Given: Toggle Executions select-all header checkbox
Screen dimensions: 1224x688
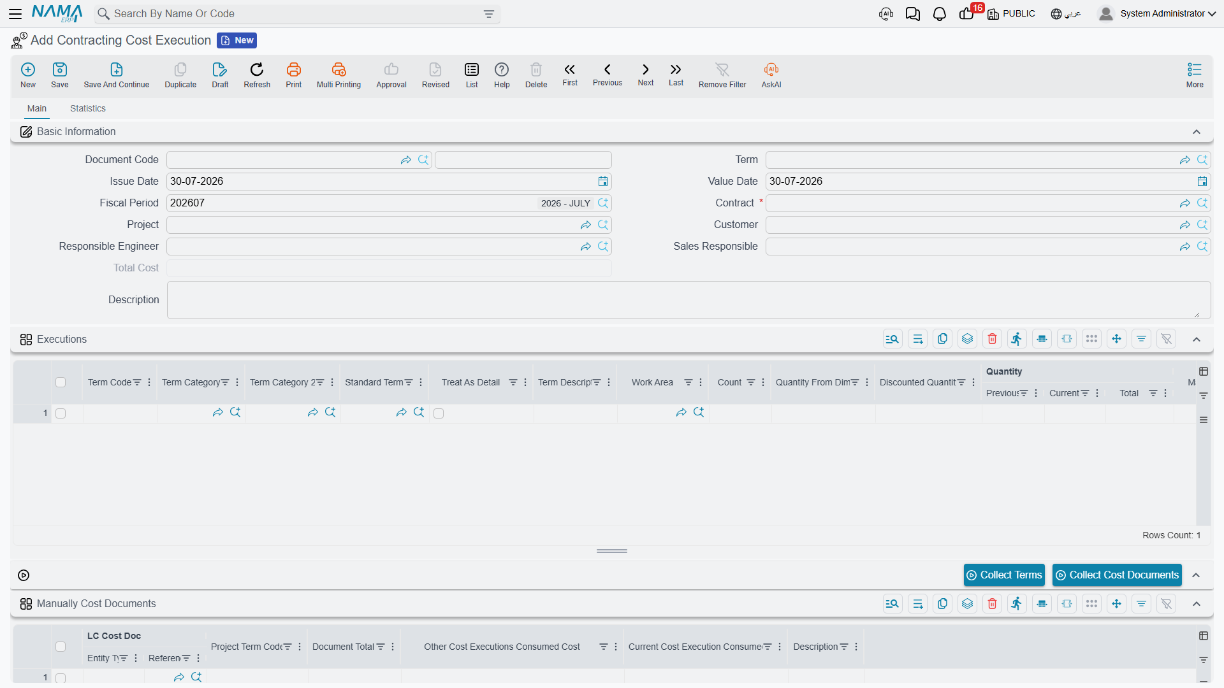Looking at the screenshot, I should click(61, 382).
